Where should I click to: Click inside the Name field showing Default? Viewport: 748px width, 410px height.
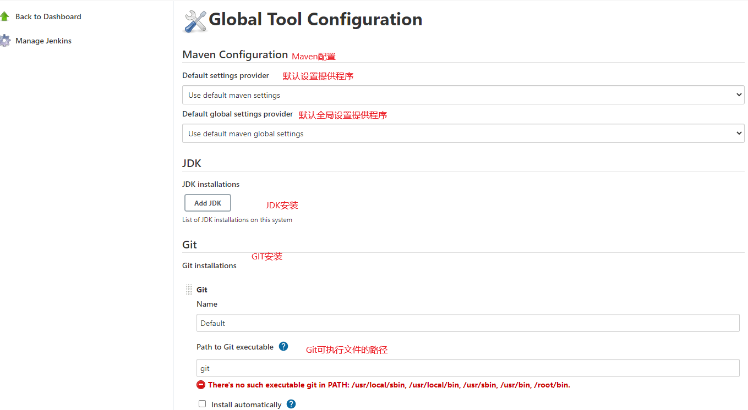(x=385, y=323)
